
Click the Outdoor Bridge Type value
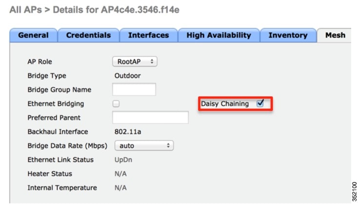coord(128,76)
